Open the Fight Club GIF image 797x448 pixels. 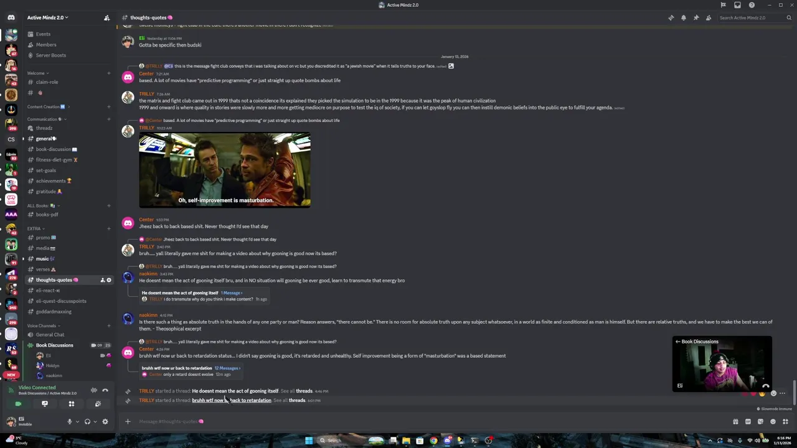[225, 170]
